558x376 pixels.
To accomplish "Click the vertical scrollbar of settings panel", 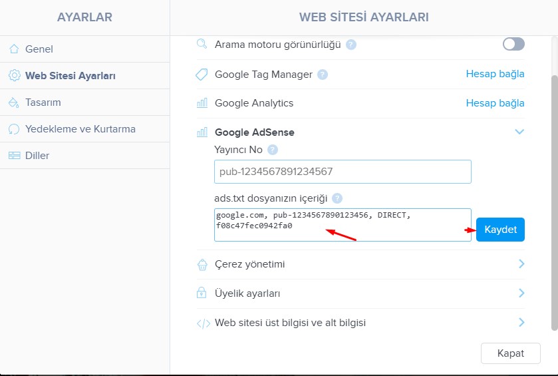I will tap(554, 200).
